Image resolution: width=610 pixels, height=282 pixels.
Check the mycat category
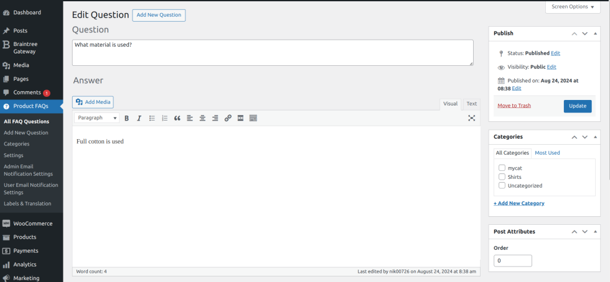[502, 168]
